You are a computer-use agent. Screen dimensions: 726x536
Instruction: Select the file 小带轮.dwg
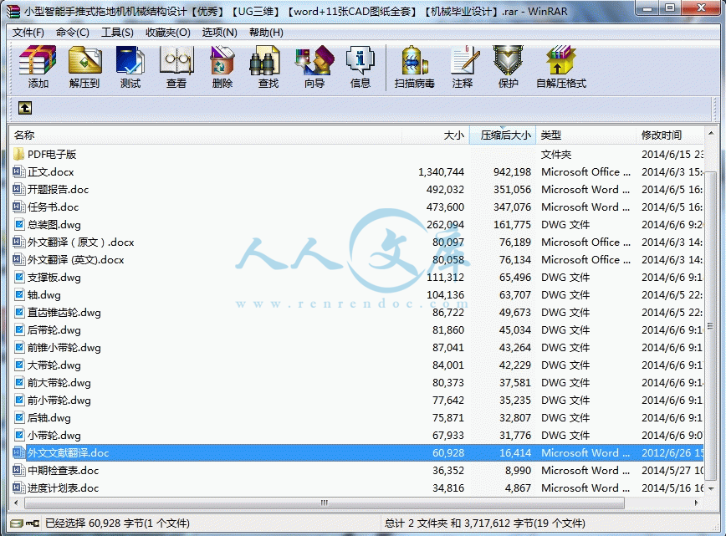click(54, 436)
